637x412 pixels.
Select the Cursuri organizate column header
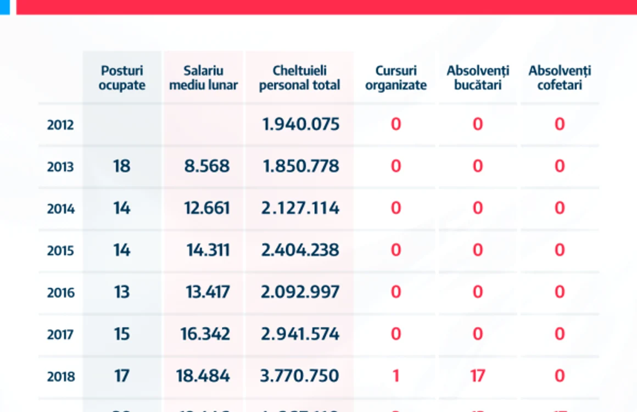pyautogui.click(x=396, y=77)
